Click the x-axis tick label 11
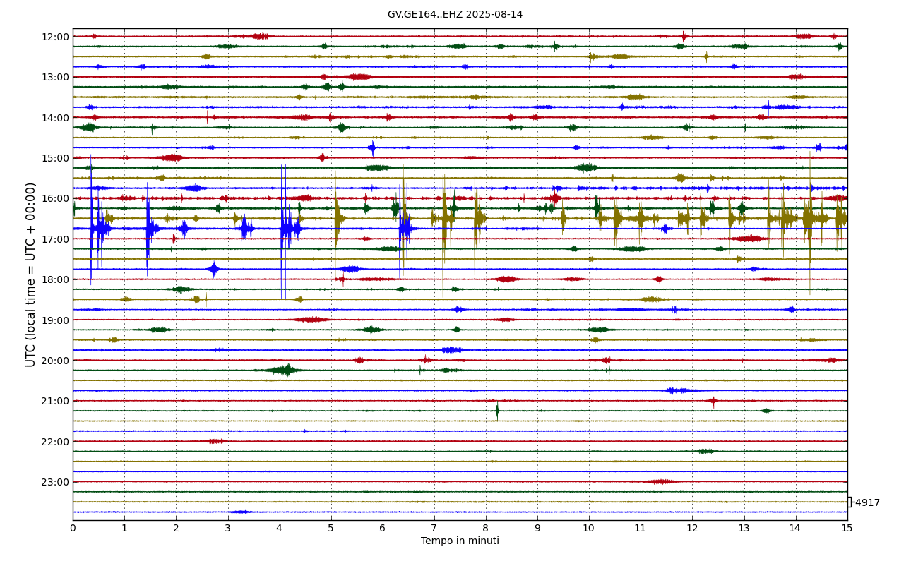 click(x=641, y=528)
